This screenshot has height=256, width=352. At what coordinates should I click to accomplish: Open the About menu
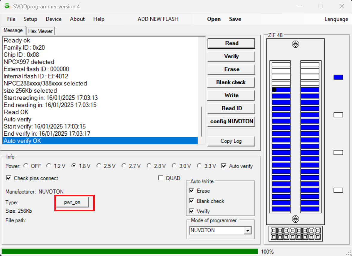coord(77,19)
